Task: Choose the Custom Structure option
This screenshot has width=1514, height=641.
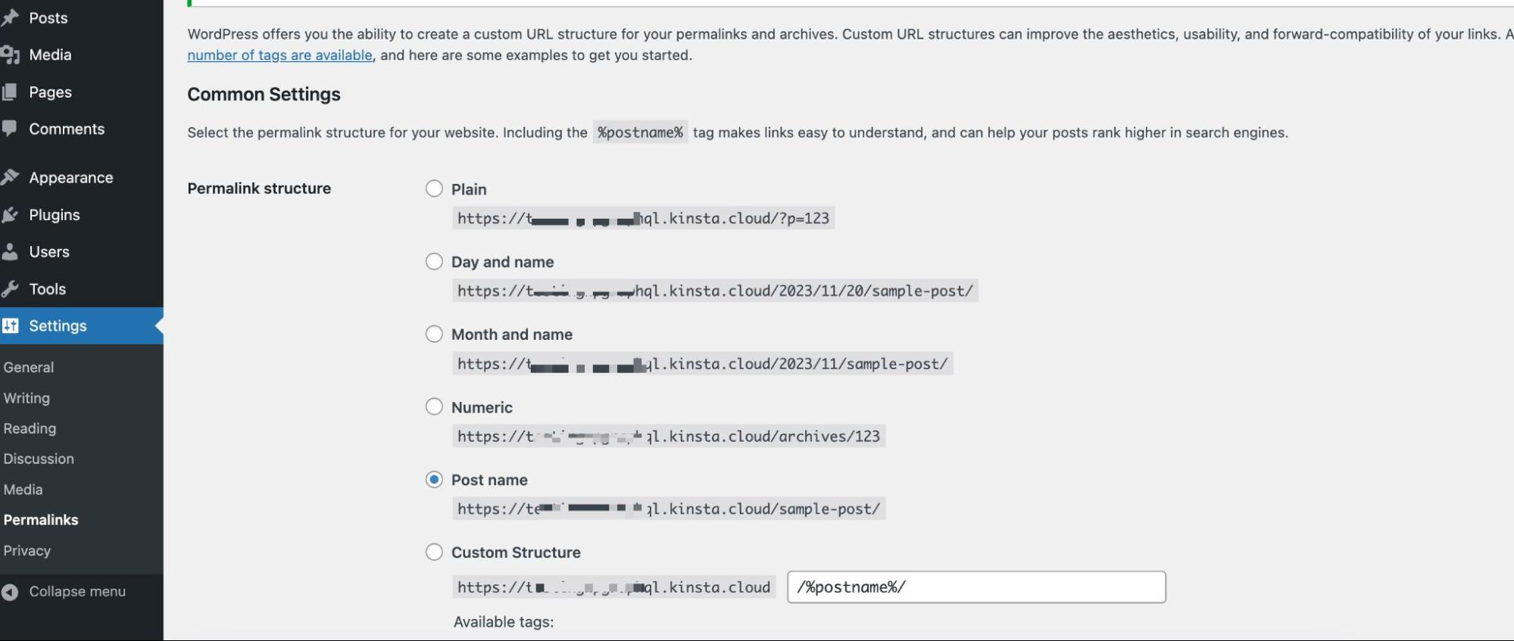Action: coord(433,552)
